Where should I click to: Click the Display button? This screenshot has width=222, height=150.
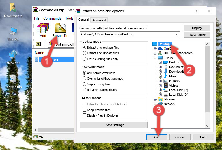[197, 28]
